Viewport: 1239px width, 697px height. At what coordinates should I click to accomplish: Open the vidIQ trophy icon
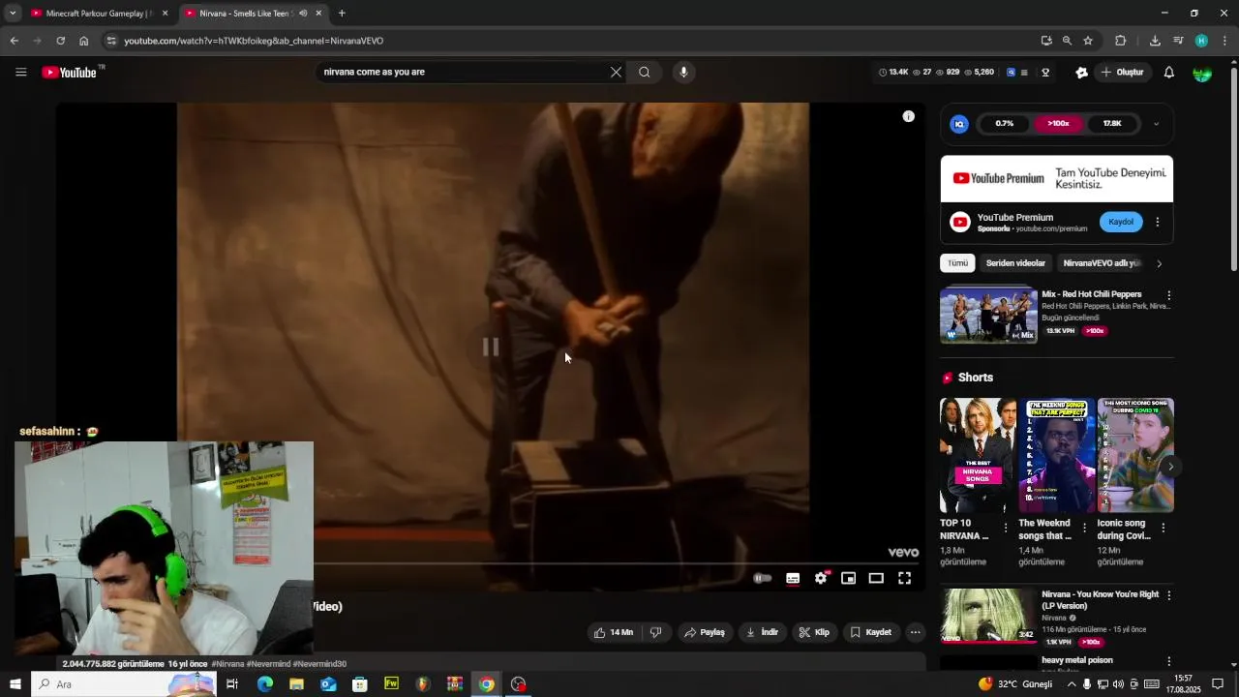[1045, 72]
